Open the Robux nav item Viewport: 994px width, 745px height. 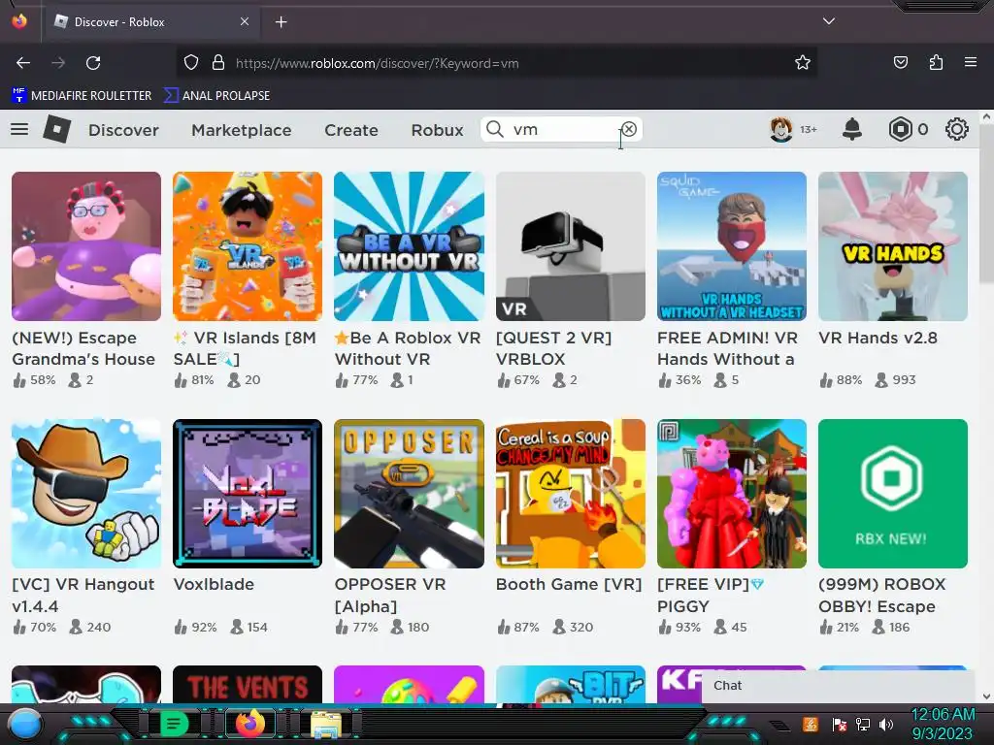pyautogui.click(x=438, y=130)
